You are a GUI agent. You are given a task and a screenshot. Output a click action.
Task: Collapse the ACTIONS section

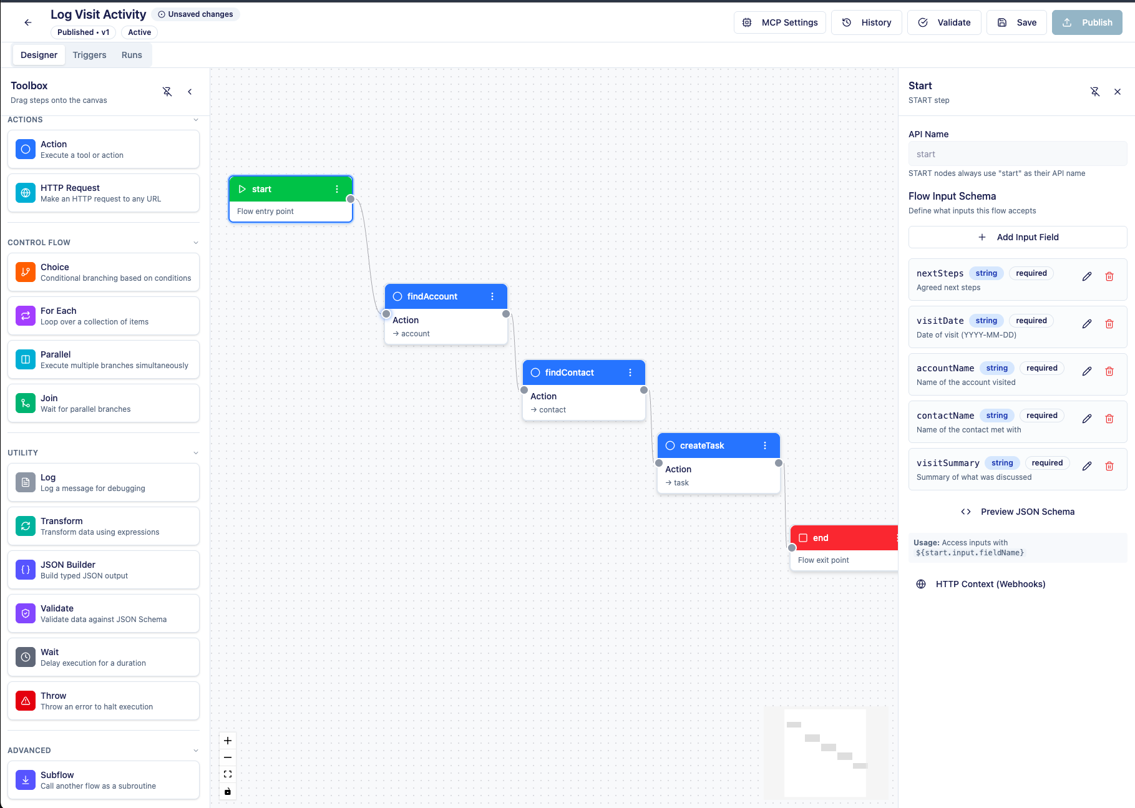[x=196, y=120]
